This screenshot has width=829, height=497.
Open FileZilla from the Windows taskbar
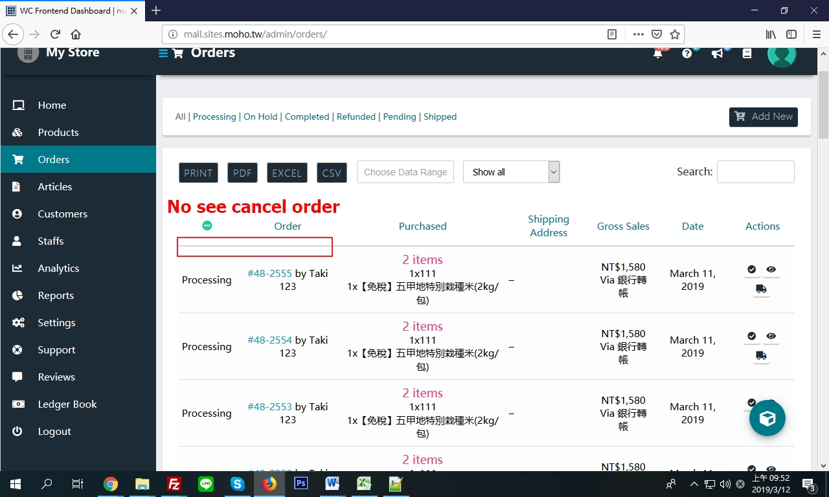174,483
